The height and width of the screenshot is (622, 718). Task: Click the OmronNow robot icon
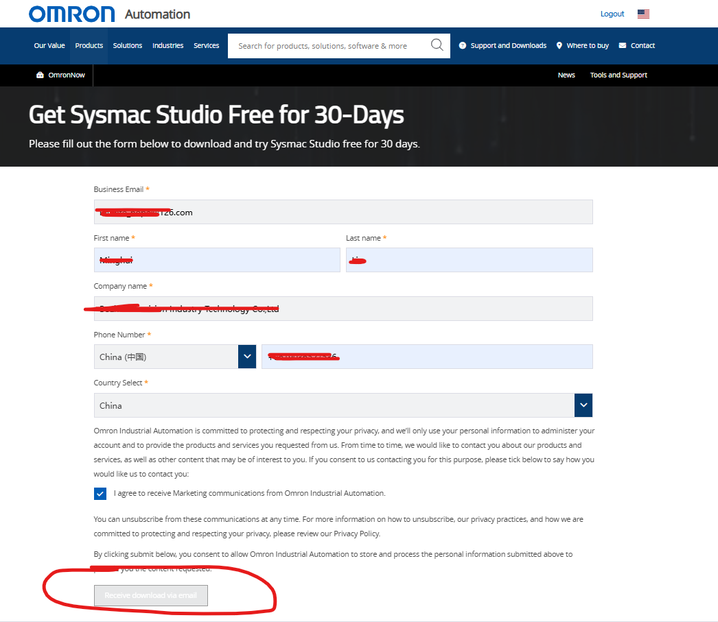(x=40, y=75)
